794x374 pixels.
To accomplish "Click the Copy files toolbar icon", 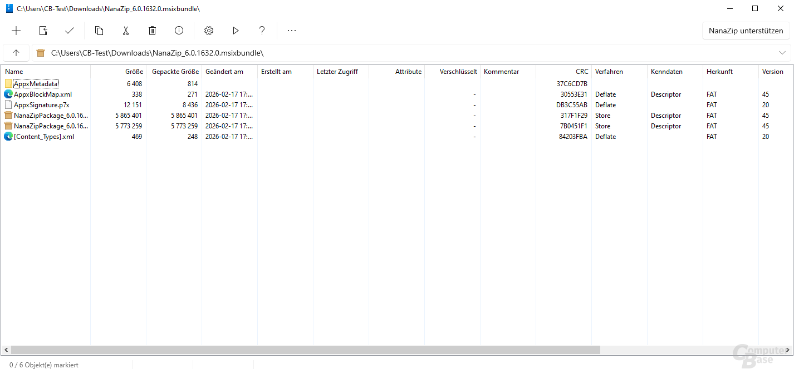I will pos(99,31).
